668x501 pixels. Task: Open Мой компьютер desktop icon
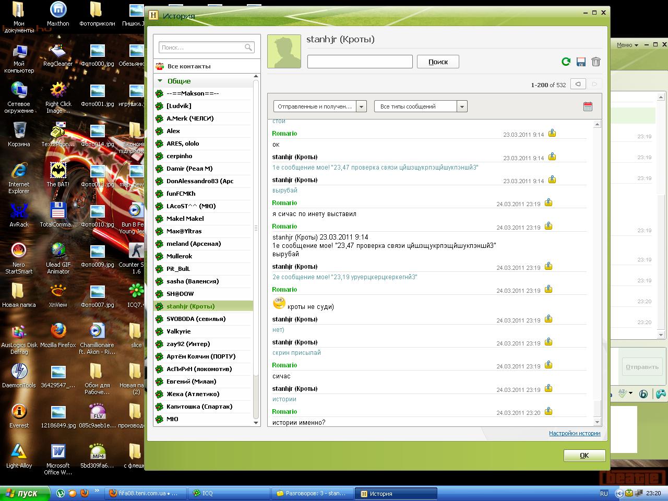19,58
